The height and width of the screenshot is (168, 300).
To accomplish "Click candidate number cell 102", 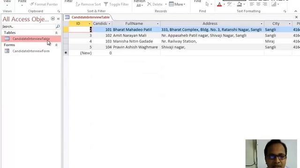I will (102, 35).
